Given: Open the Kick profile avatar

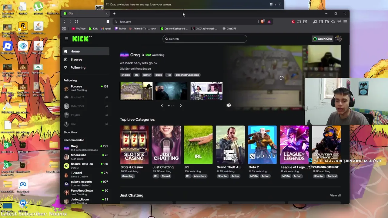Looking at the screenshot, I should point(338,39).
